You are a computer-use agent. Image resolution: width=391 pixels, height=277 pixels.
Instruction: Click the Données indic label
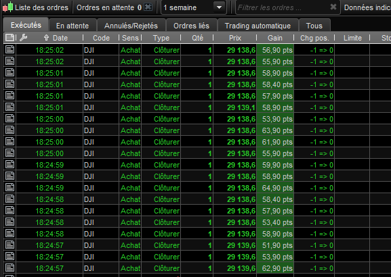coord(367,7)
